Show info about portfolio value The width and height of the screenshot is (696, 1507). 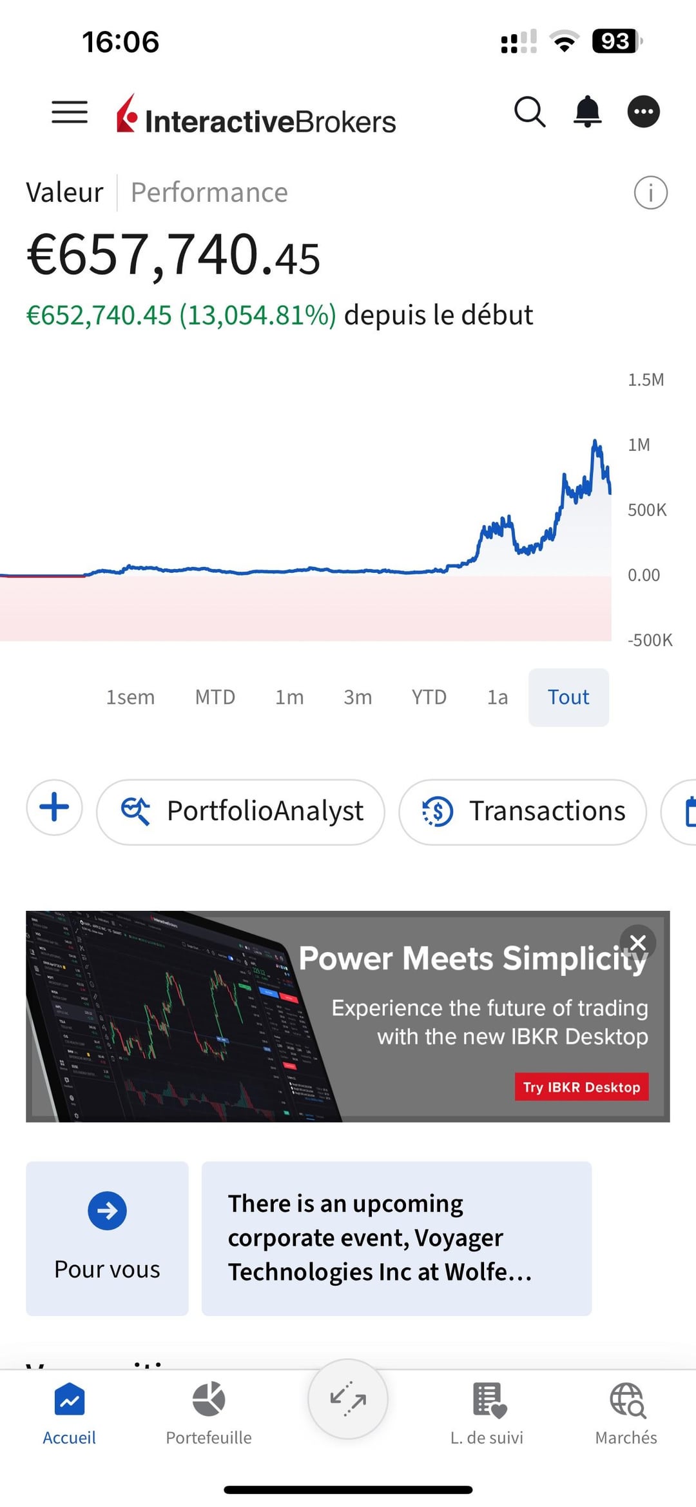(x=650, y=193)
